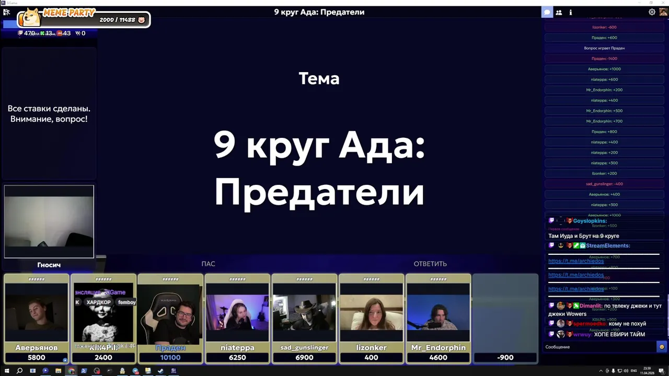Open the Windows Start menu
Screen dimensions: 669x376
pos(7,371)
